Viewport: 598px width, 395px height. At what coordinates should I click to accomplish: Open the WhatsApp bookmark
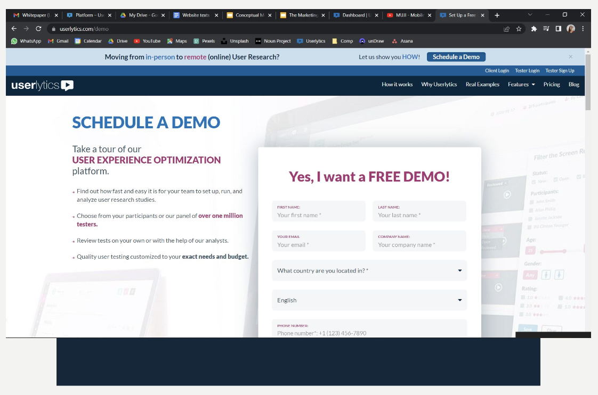click(x=26, y=41)
